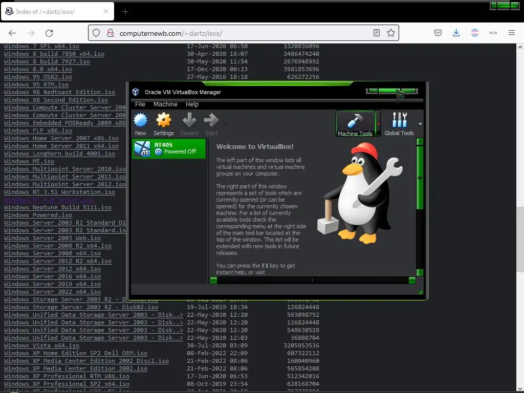This screenshot has height=393, width=524.
Task: Click the VirtualBox cube title icon
Action: click(136, 92)
